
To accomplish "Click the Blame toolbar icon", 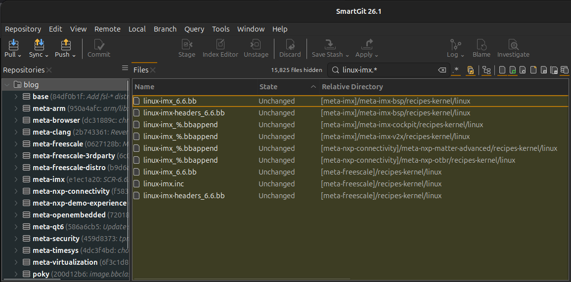I will click(482, 44).
